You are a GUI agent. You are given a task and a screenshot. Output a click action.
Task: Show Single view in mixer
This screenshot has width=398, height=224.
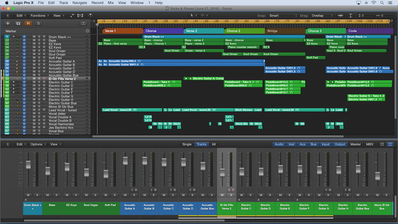tap(187, 144)
